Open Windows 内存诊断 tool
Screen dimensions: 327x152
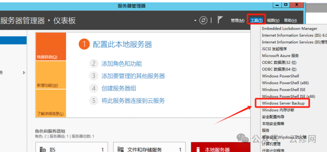click(x=278, y=110)
